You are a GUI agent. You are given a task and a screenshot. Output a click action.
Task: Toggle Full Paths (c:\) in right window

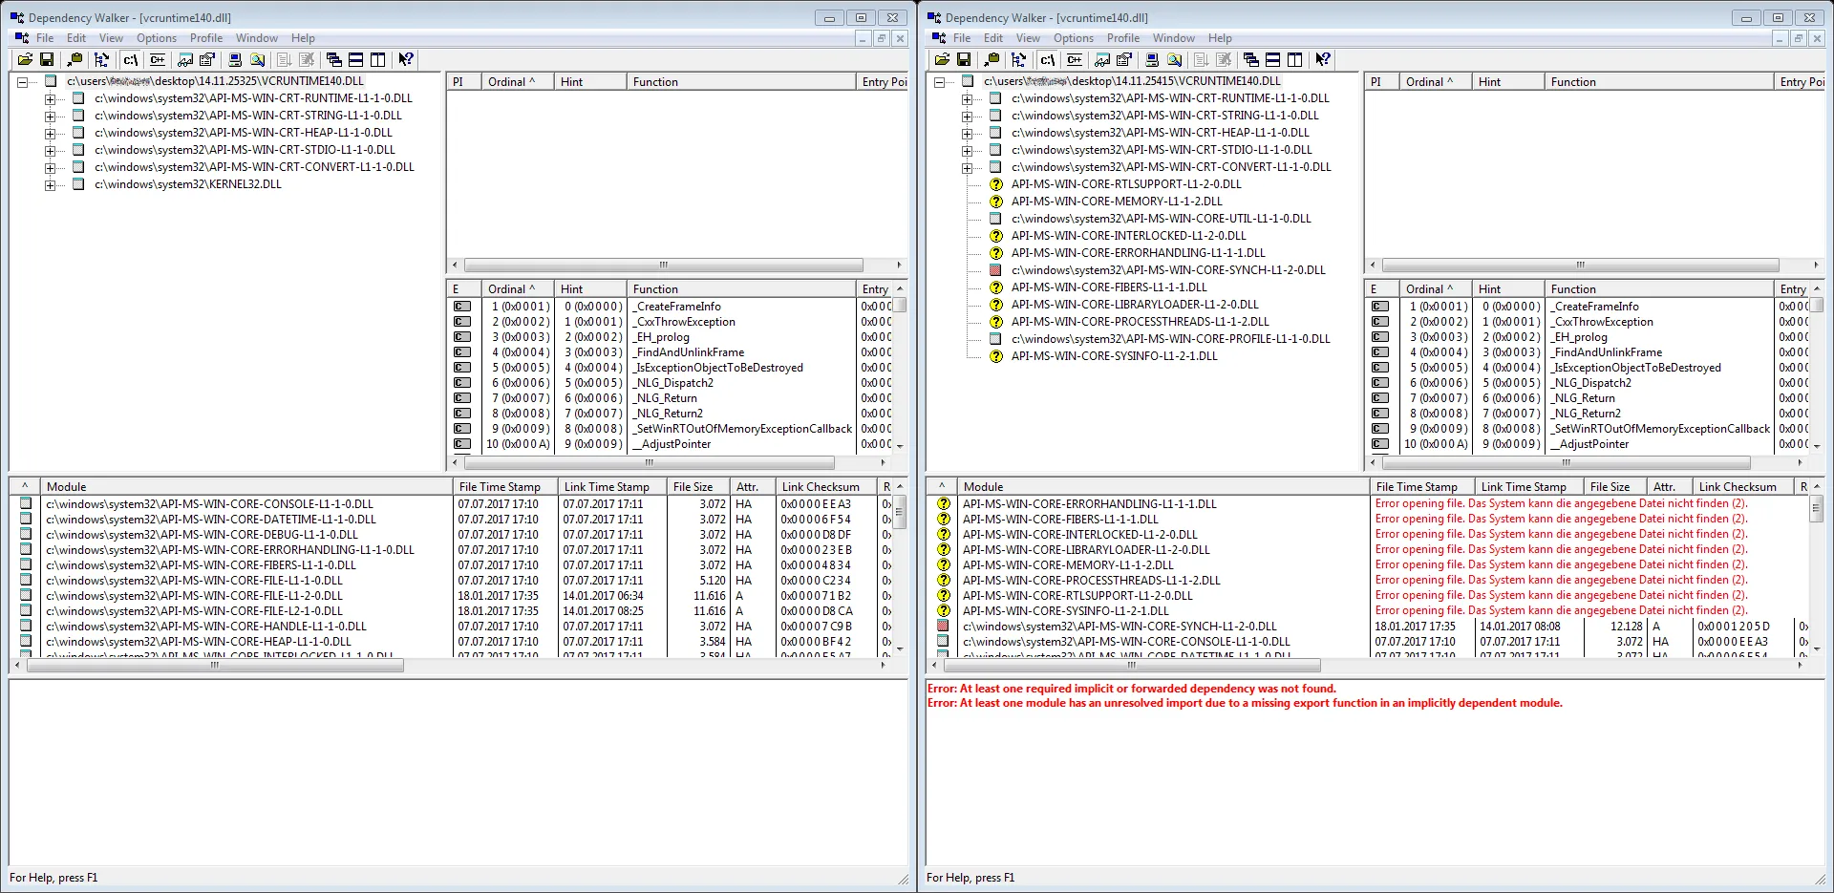point(1047,59)
